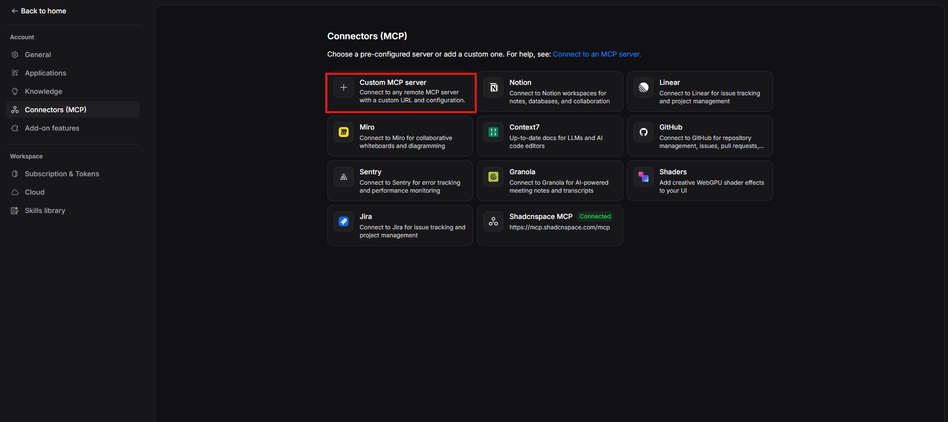Click the 'Workspace' section label

pyautogui.click(x=26, y=156)
